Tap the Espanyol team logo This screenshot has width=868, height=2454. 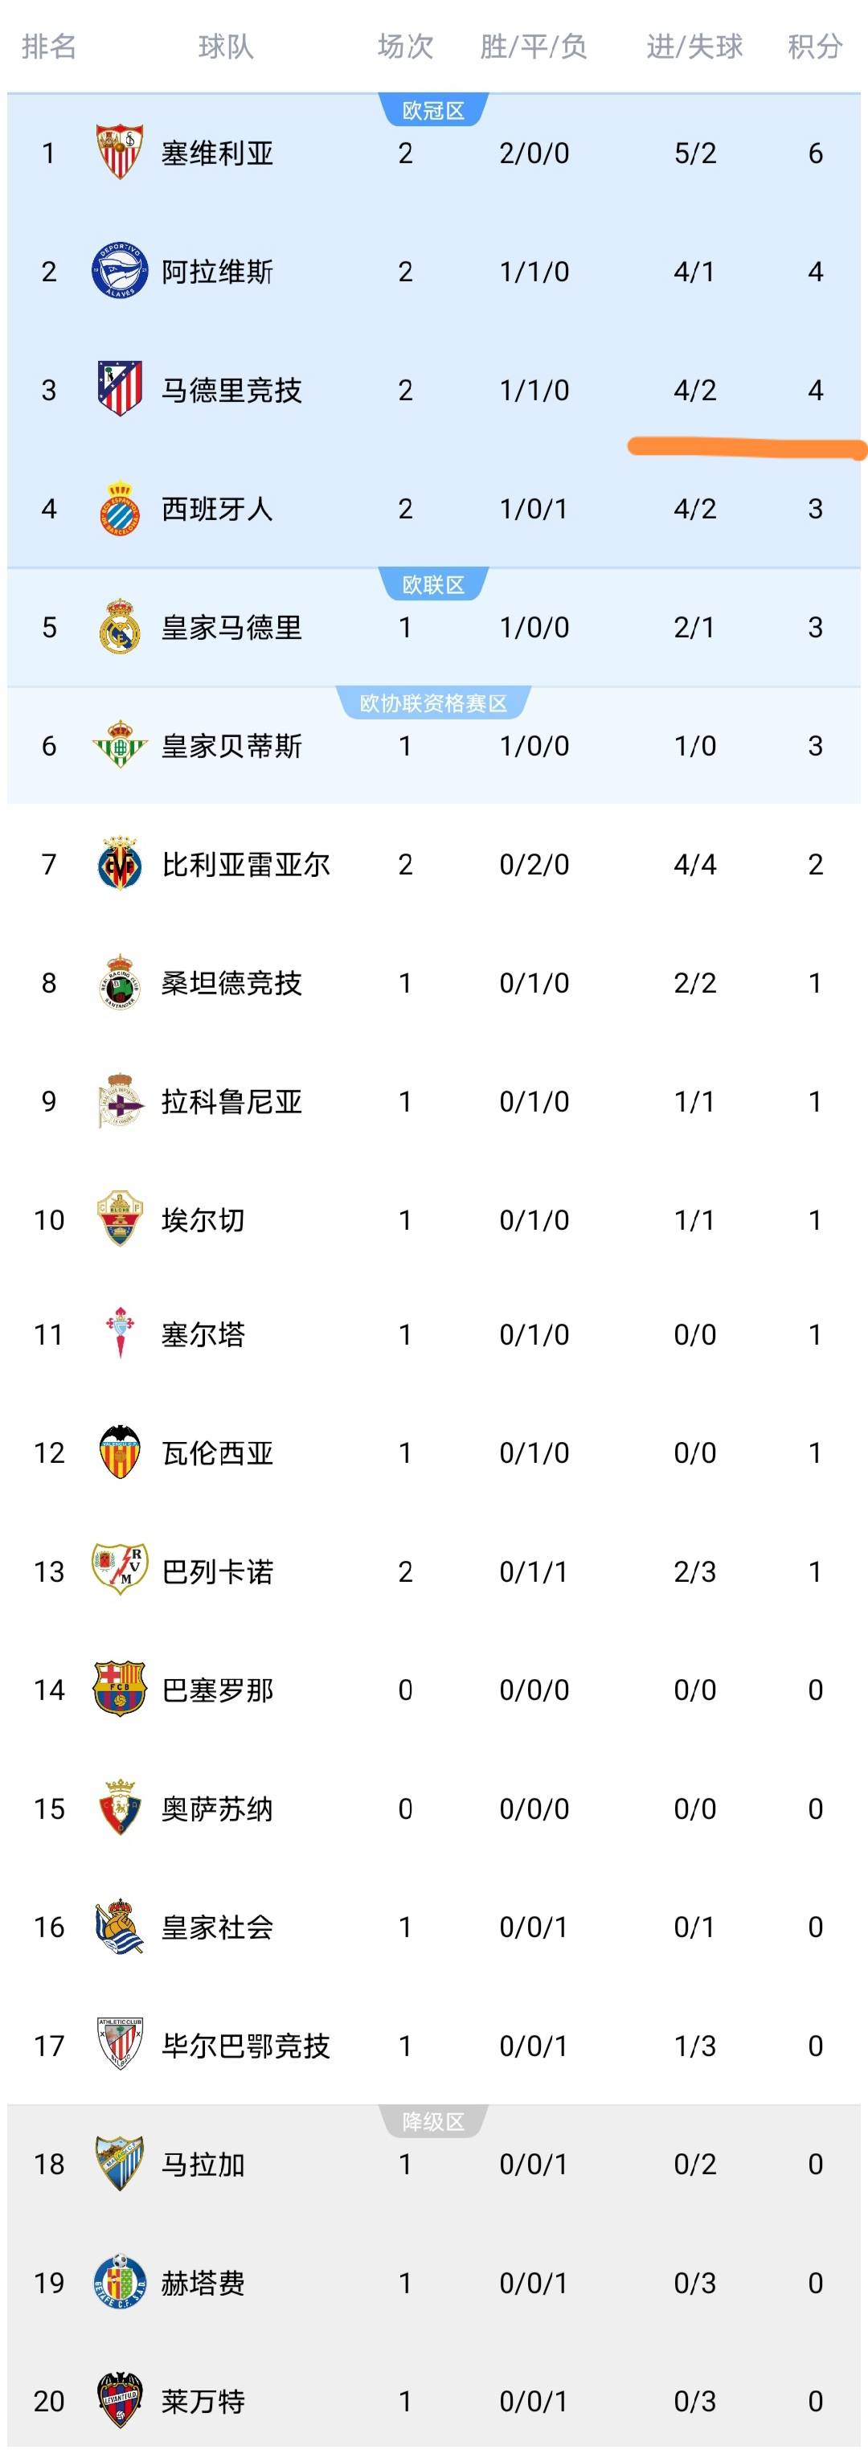click(120, 509)
